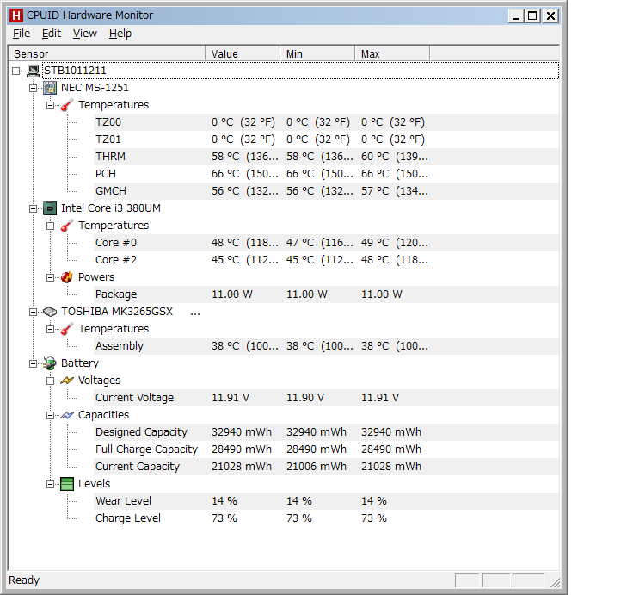The image size is (621, 595).
Task: Select the THRM sensor row
Action: point(326,157)
